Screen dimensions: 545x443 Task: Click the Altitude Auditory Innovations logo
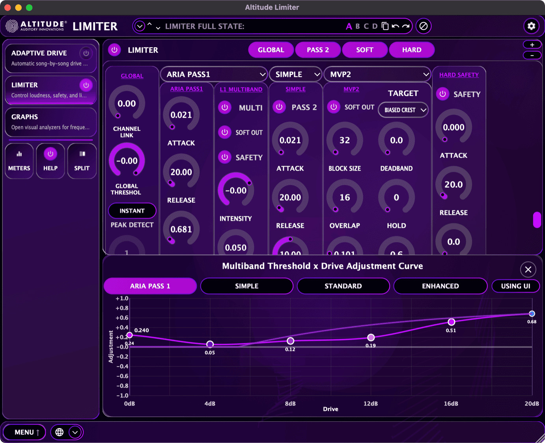tap(36, 26)
